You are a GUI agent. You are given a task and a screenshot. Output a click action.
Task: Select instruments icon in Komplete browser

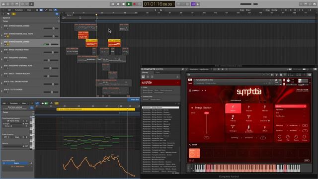[x=143, y=77]
